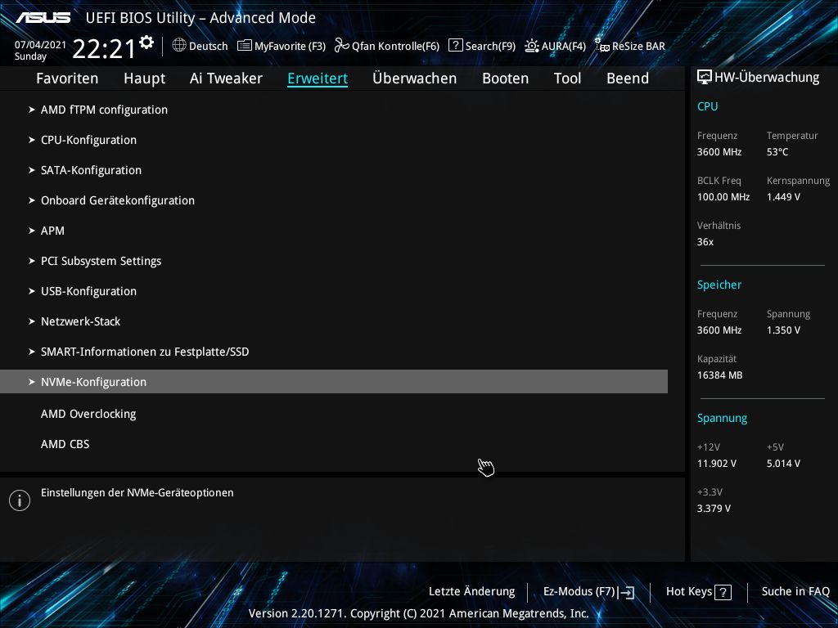Open AMD CBS entry
838x628 pixels.
click(65, 444)
